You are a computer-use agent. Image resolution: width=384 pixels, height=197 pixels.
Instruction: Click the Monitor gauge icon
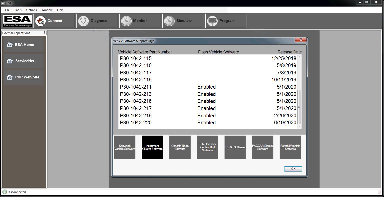[126, 21]
